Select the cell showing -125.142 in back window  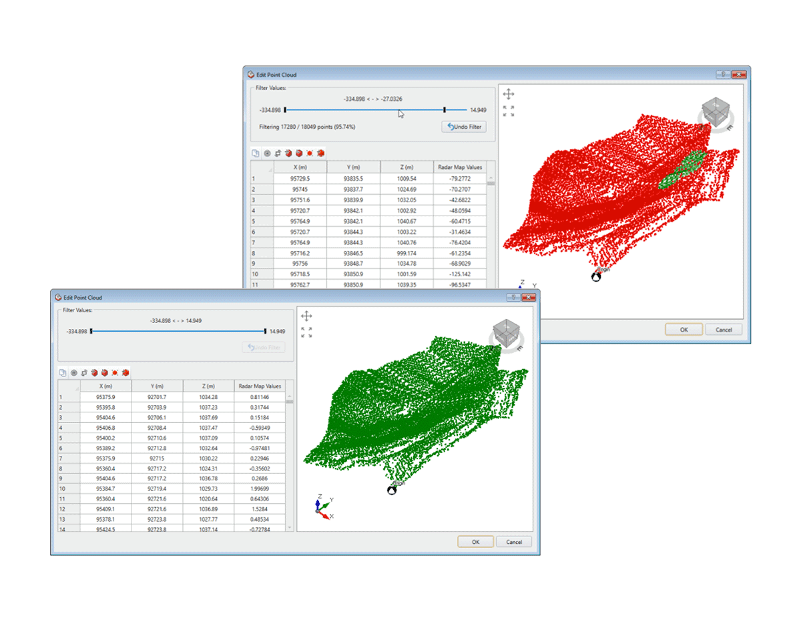(x=459, y=274)
